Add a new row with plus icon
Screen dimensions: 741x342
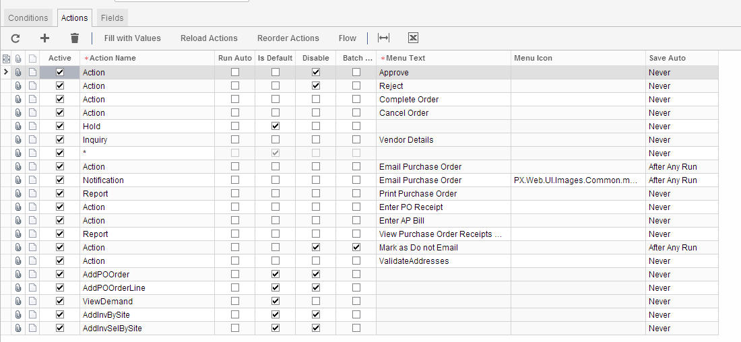[x=45, y=38]
